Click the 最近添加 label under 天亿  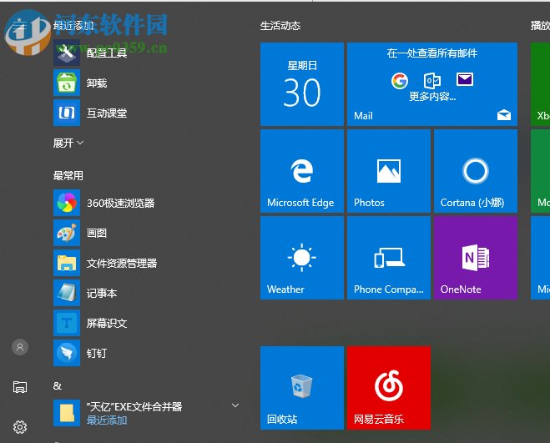point(107,420)
